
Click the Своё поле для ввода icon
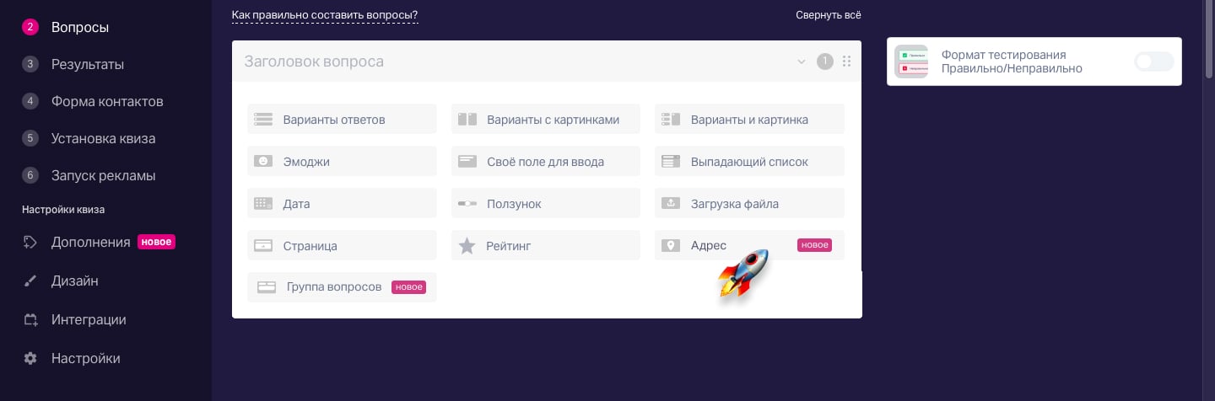pos(467,161)
